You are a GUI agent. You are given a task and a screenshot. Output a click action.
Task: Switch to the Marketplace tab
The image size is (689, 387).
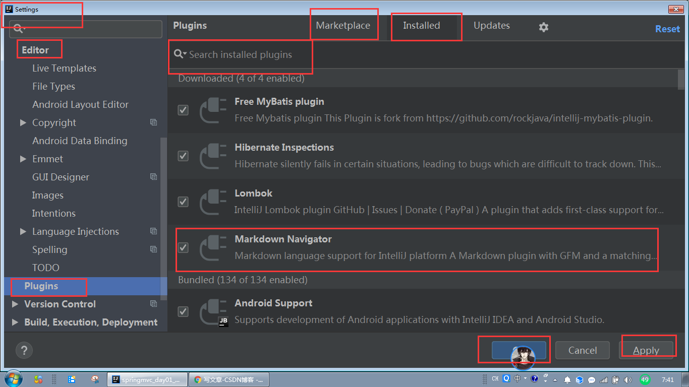coord(343,25)
